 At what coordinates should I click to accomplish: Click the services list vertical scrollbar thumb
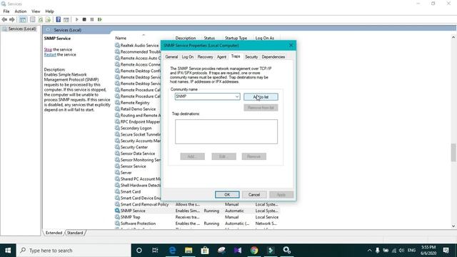453,152
